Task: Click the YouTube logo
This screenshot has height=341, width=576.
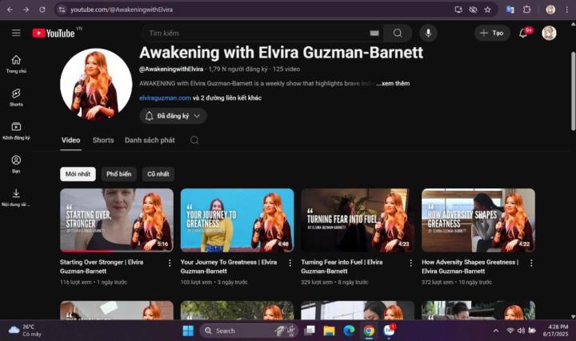Action: (x=54, y=33)
